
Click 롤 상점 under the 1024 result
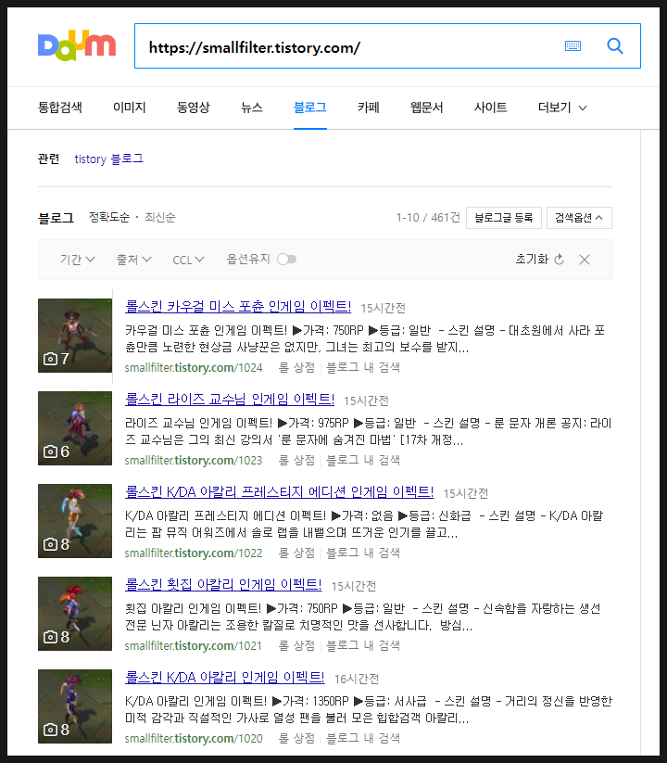coord(296,367)
